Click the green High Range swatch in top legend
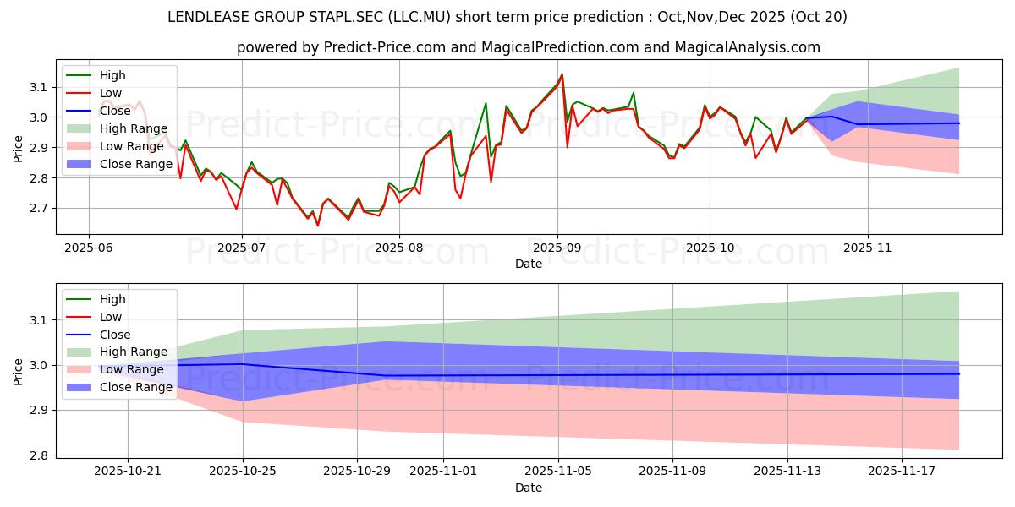The height and width of the screenshot is (507, 1015). coord(80,128)
